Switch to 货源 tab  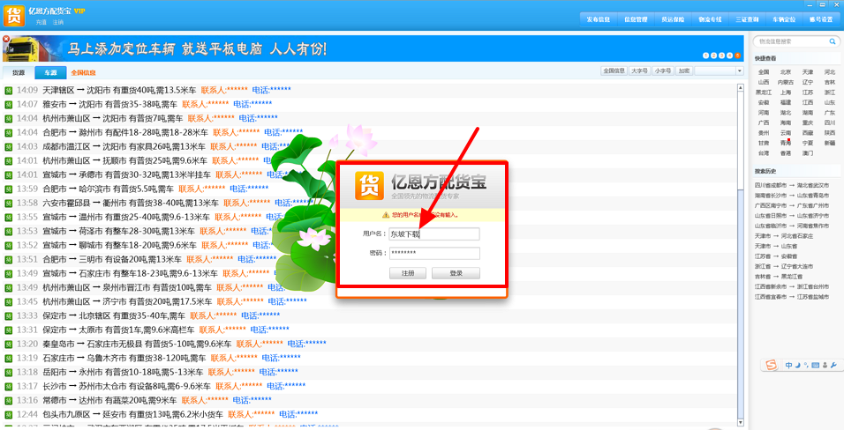coord(19,72)
